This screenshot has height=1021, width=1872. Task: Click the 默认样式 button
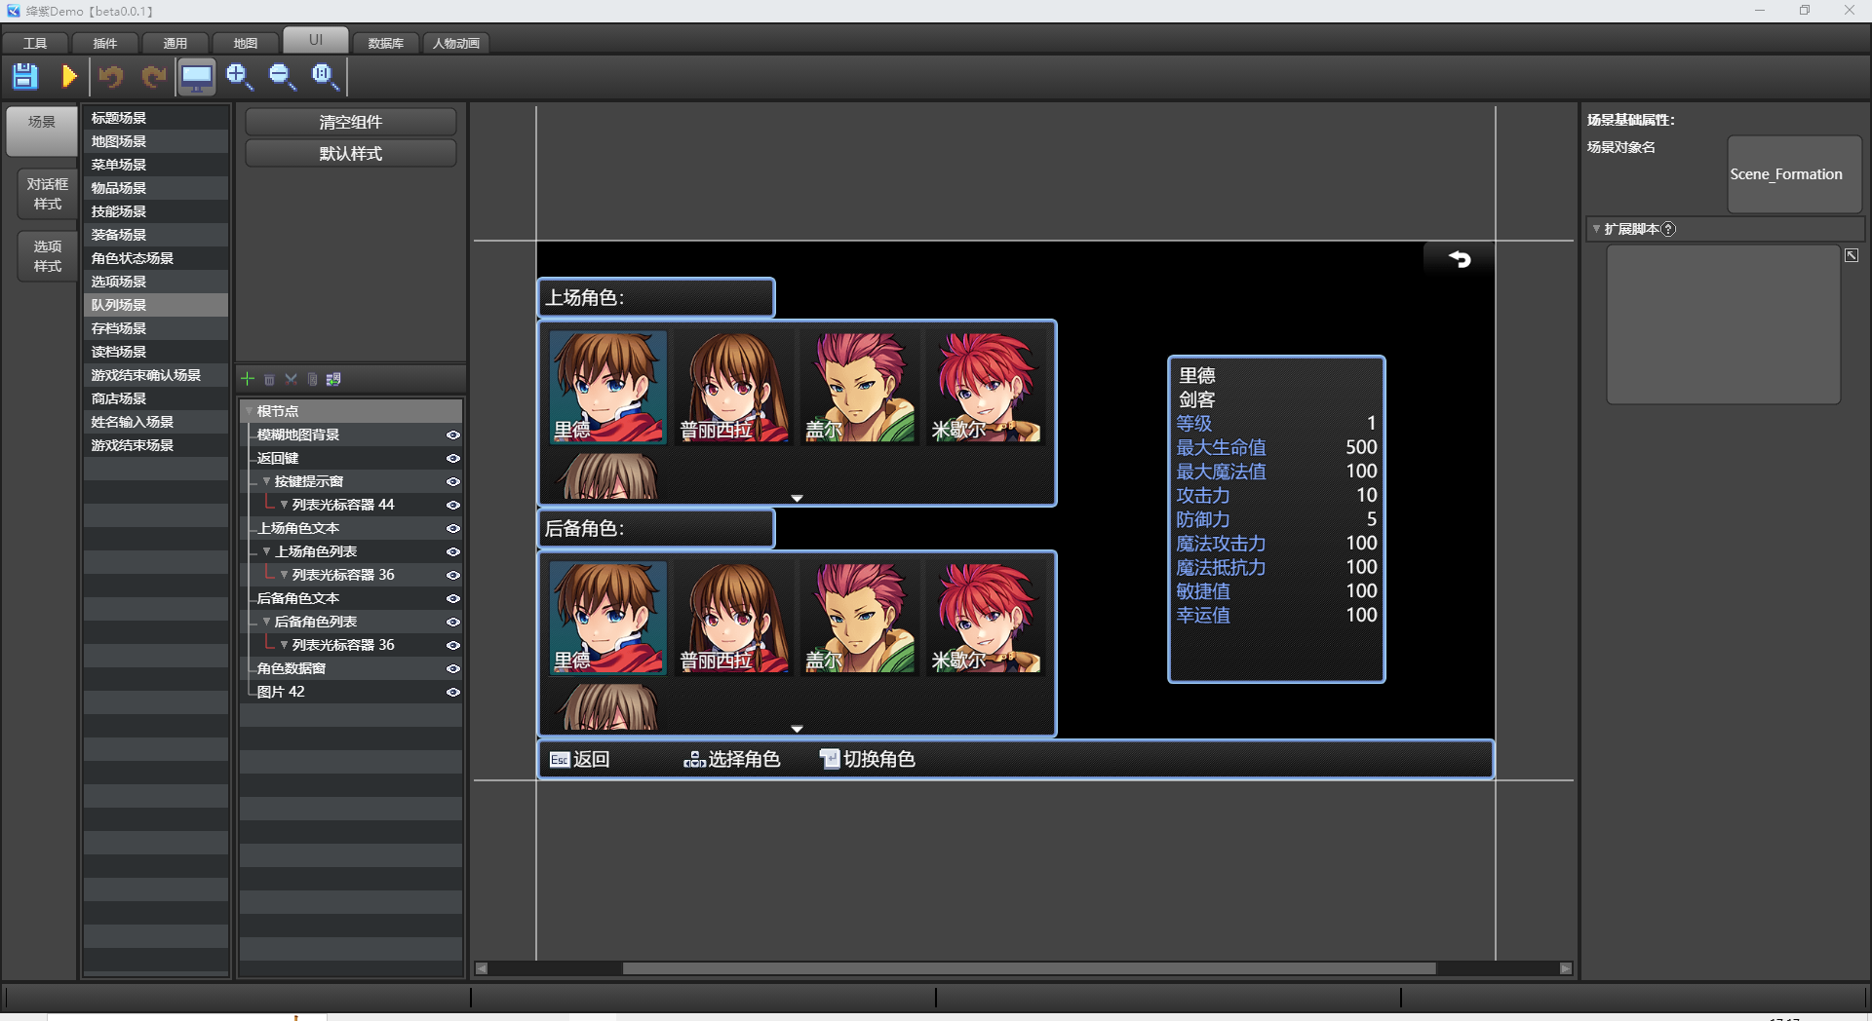[351, 153]
